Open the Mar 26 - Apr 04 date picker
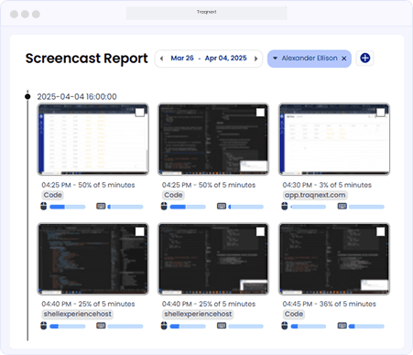 pos(209,58)
